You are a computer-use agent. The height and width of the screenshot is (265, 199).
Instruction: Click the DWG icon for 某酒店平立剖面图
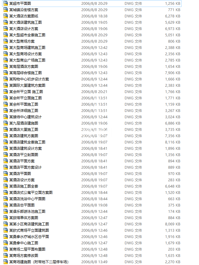[6, 155]
